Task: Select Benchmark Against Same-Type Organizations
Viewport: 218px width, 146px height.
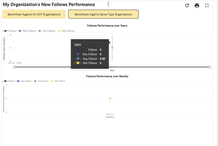Action: point(103,14)
